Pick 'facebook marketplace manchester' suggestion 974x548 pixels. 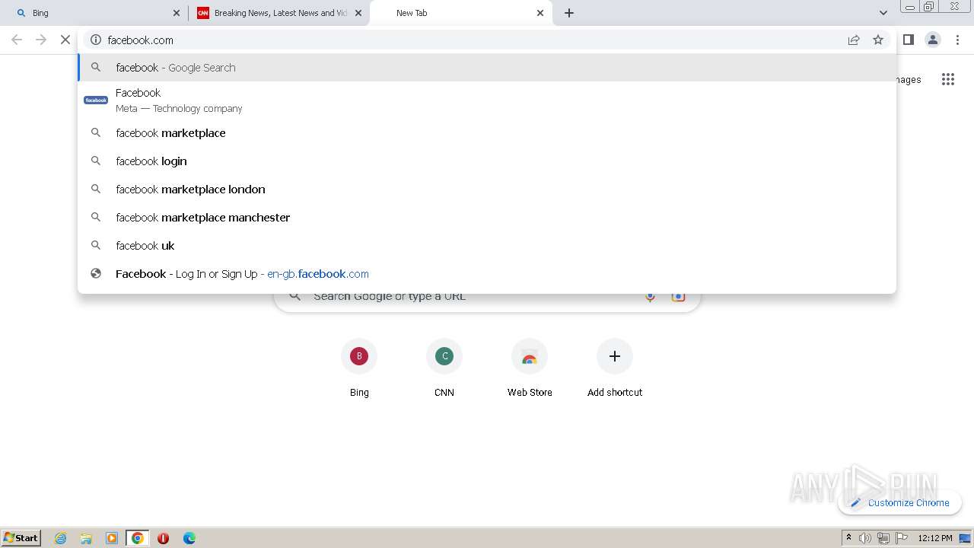tap(487, 217)
